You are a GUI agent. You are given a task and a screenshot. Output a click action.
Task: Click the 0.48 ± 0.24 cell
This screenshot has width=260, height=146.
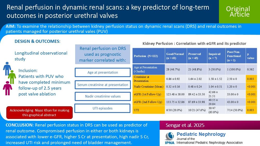pos(197,87)
